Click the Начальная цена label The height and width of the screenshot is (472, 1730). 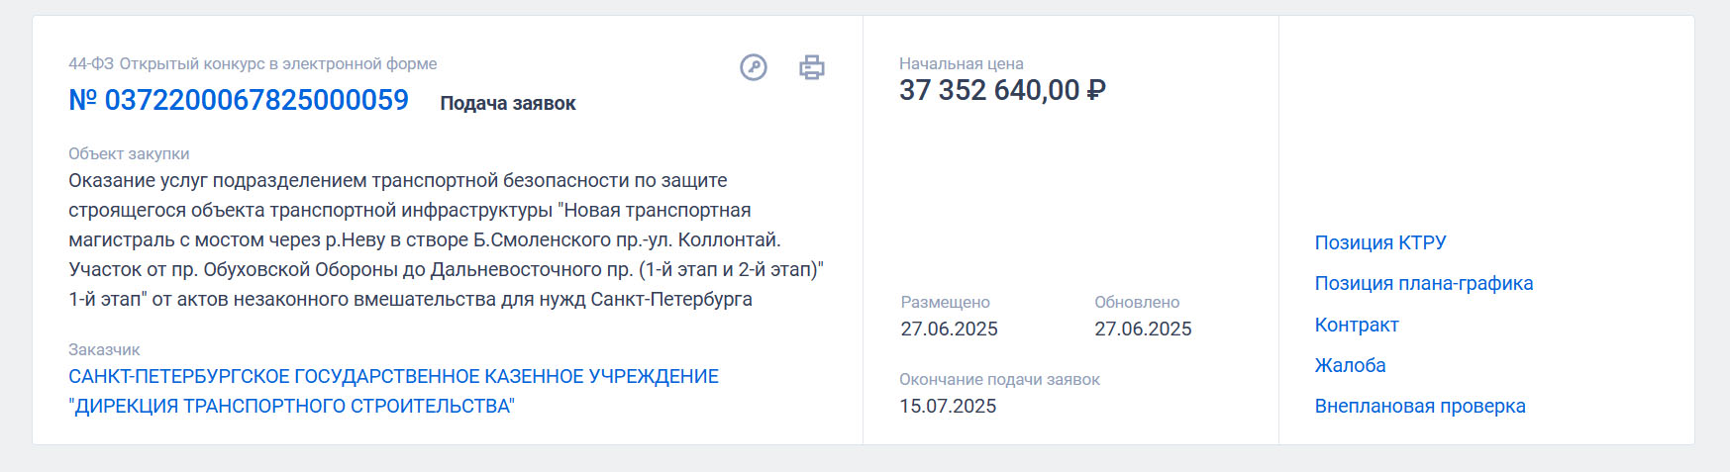(962, 63)
